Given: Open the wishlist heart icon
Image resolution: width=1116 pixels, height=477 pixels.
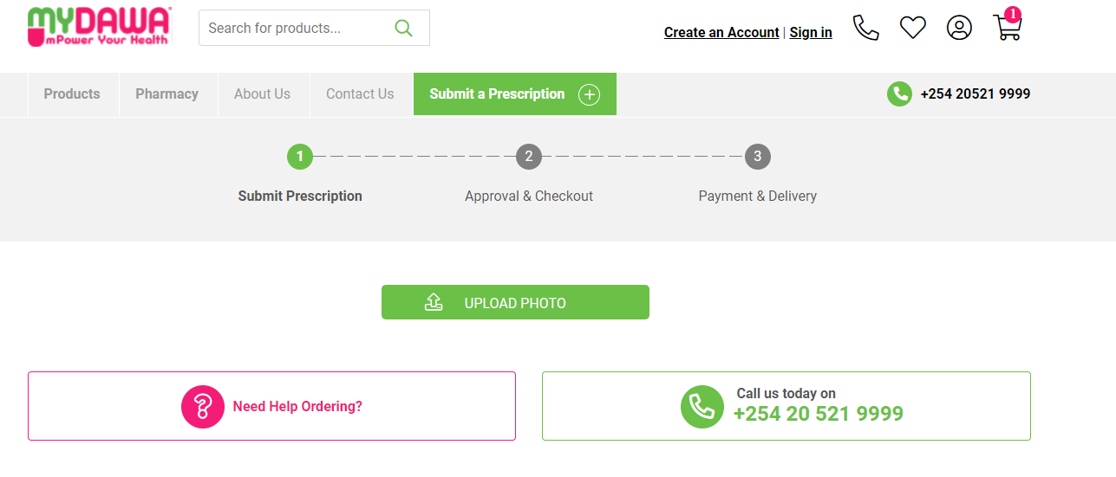Looking at the screenshot, I should click(912, 28).
